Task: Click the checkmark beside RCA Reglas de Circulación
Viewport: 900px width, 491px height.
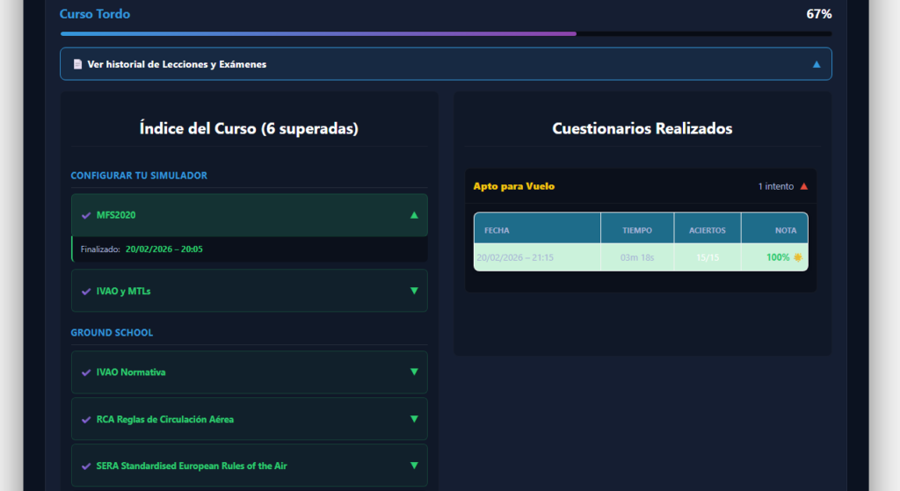Action: coord(86,419)
